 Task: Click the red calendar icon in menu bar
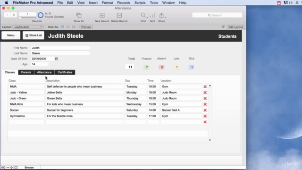279,3
